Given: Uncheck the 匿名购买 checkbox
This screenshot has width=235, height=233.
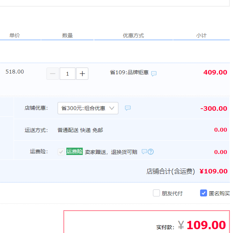Looking at the screenshot, I should coord(204,193).
